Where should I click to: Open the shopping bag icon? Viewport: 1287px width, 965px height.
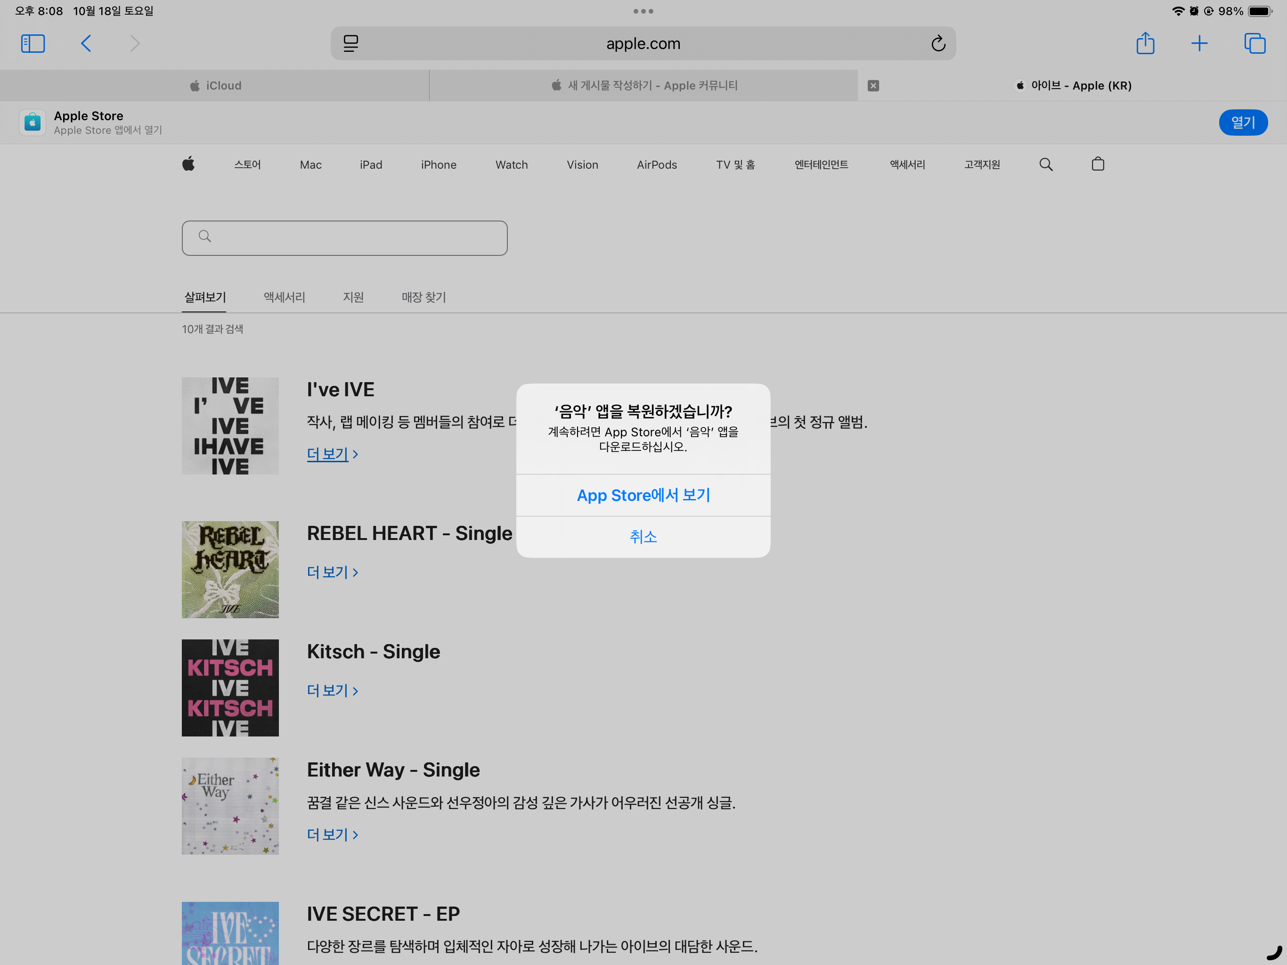1097,165
